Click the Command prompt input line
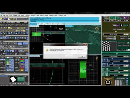130x98 pixels. click(x=64, y=21)
